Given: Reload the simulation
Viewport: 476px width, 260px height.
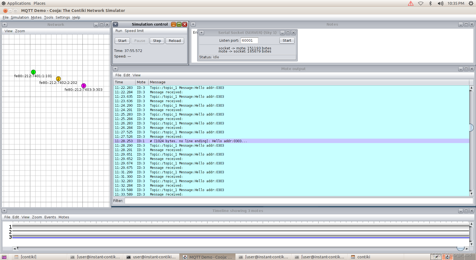Looking at the screenshot, I should tap(174, 41).
